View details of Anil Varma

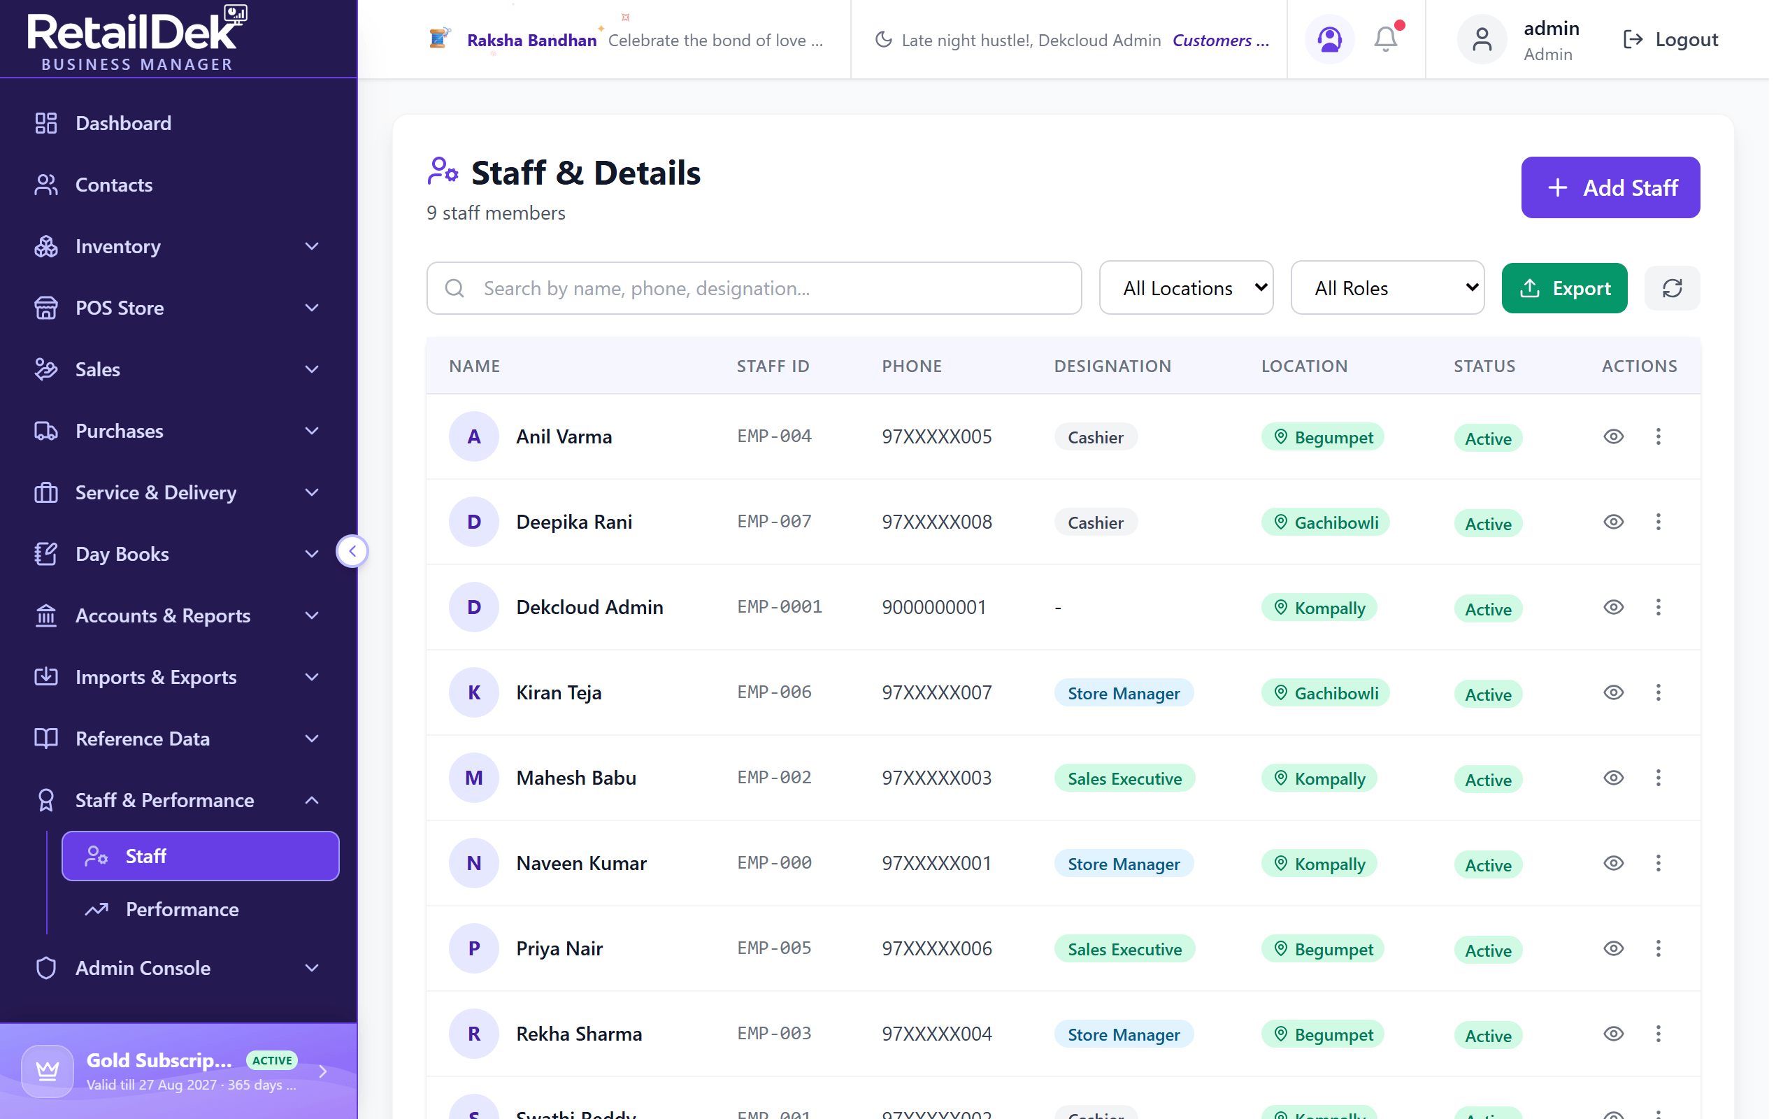(1613, 436)
